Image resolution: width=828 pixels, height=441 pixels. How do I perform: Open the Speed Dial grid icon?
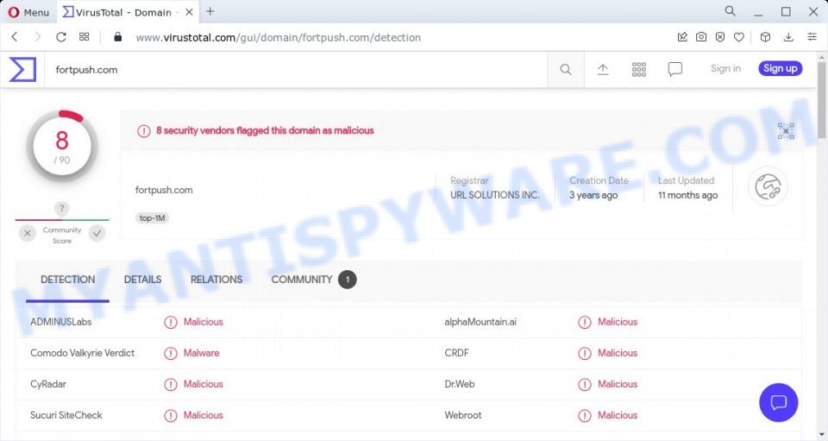pyautogui.click(x=84, y=37)
